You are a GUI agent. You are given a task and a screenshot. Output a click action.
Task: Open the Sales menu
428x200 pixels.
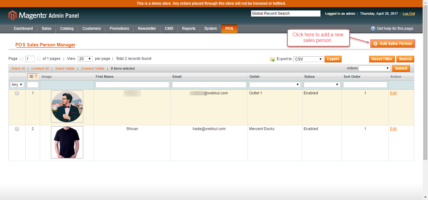tap(46, 29)
